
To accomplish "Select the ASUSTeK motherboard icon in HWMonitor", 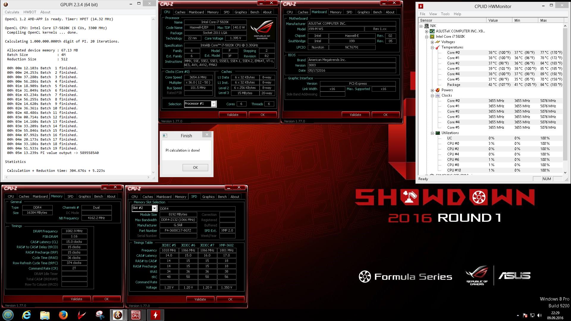I will tap(432, 31).
